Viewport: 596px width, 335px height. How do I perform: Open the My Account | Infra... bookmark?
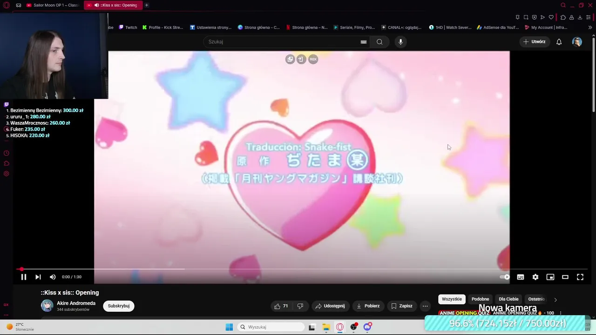click(x=546, y=27)
